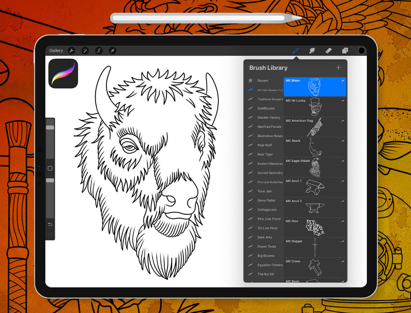Open the Adjustments magic wand menu
The width and height of the screenshot is (411, 313).
(85, 50)
